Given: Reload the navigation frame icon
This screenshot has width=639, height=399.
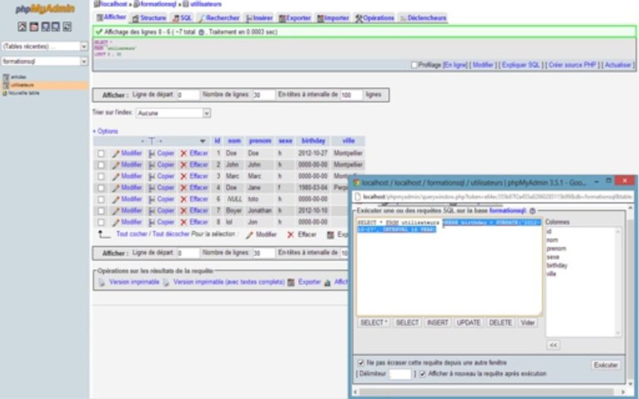Looking at the screenshot, I should [67, 27].
